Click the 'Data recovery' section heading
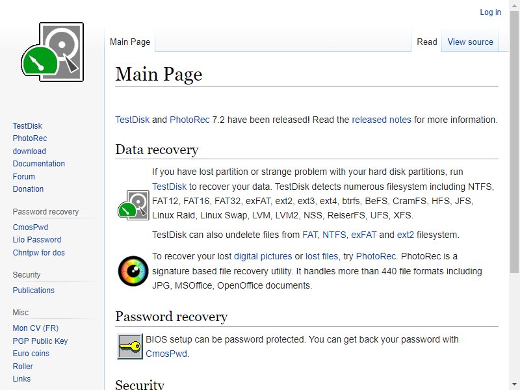 [x=157, y=150]
